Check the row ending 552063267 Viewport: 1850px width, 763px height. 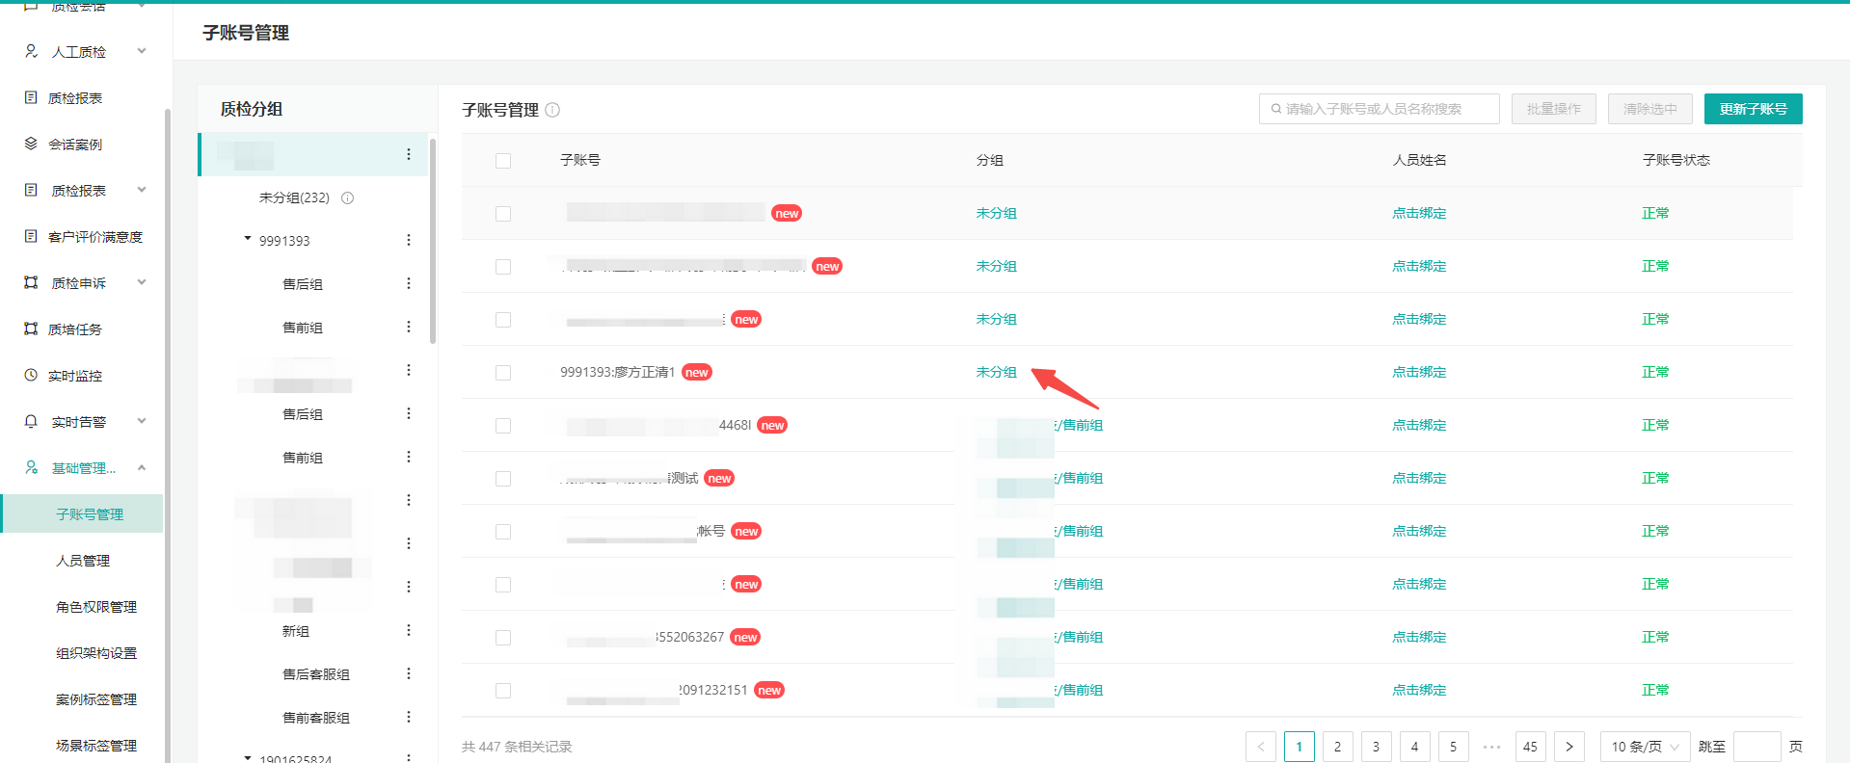click(503, 638)
